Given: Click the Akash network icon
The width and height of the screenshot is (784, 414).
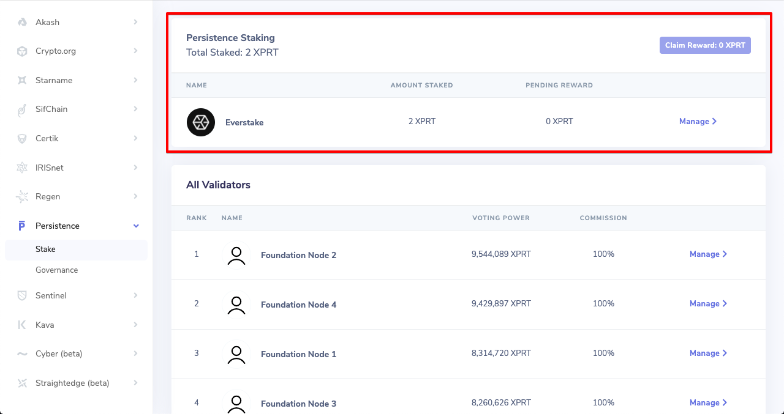Looking at the screenshot, I should click(x=22, y=22).
